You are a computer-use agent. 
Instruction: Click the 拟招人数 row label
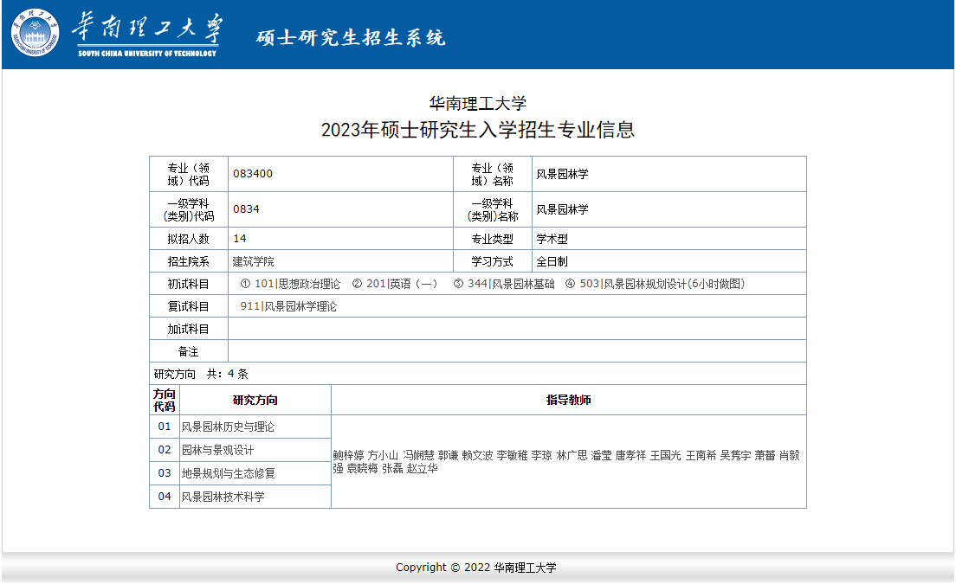pyautogui.click(x=189, y=239)
